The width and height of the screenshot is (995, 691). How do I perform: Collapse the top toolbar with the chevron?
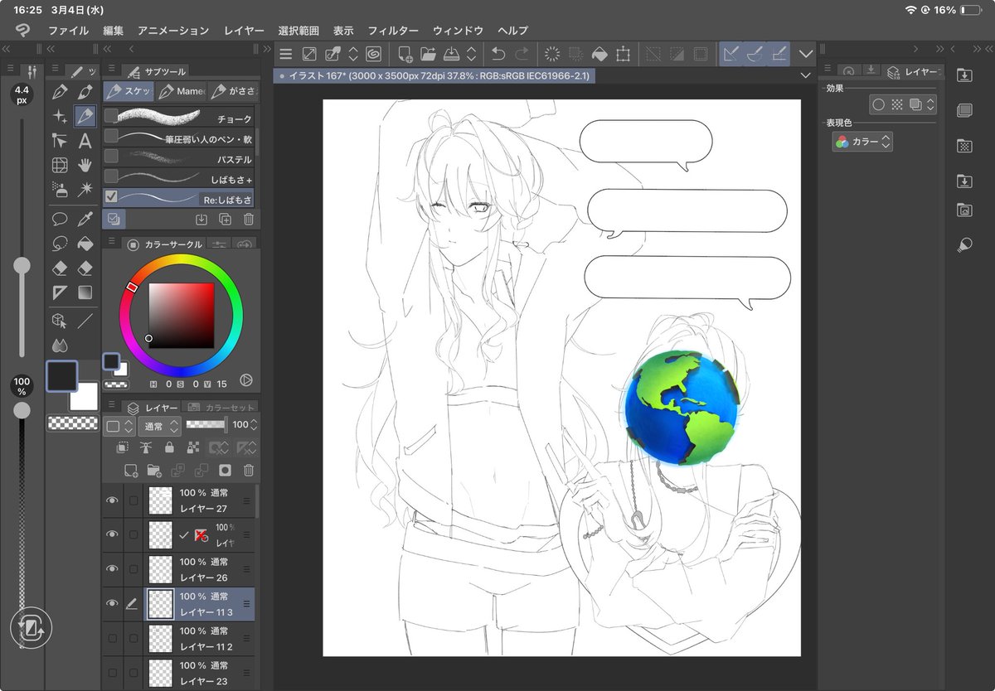pyautogui.click(x=804, y=53)
